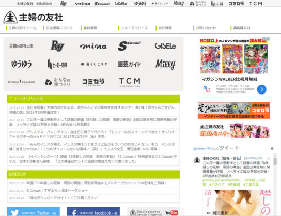
Task: Open the Ray logo in top strip
Action: [63, 3]
